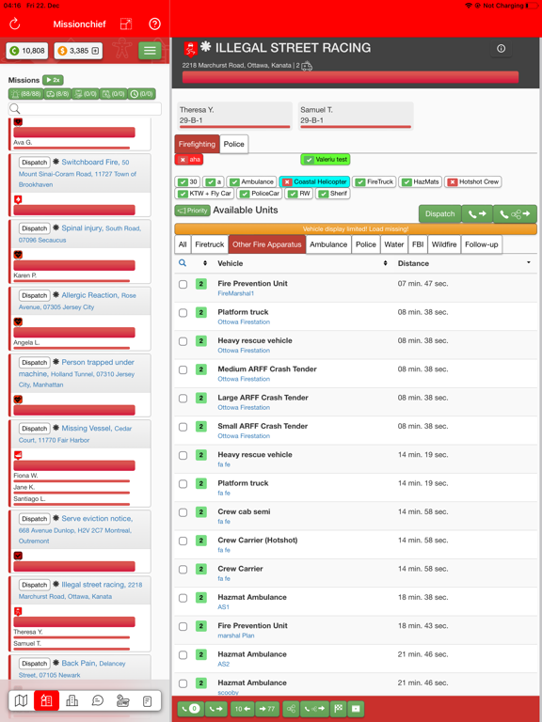This screenshot has height=722, width=542.
Task: Tap the reload arrow icon beside Missionchief
Action: 15,24
